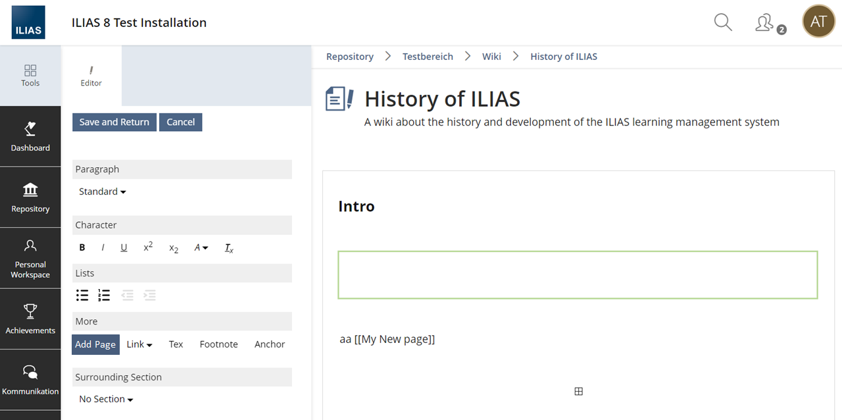Expand the No Section dropdown

106,399
